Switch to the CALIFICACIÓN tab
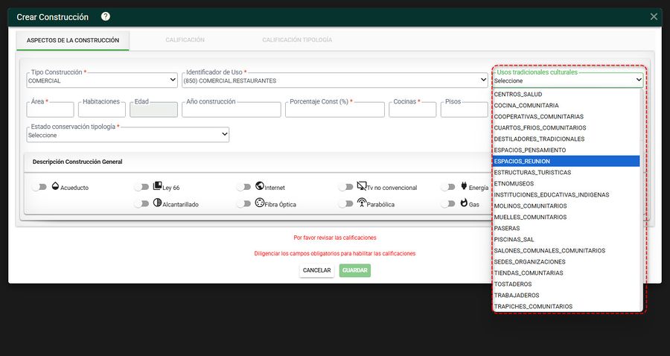 (185, 39)
